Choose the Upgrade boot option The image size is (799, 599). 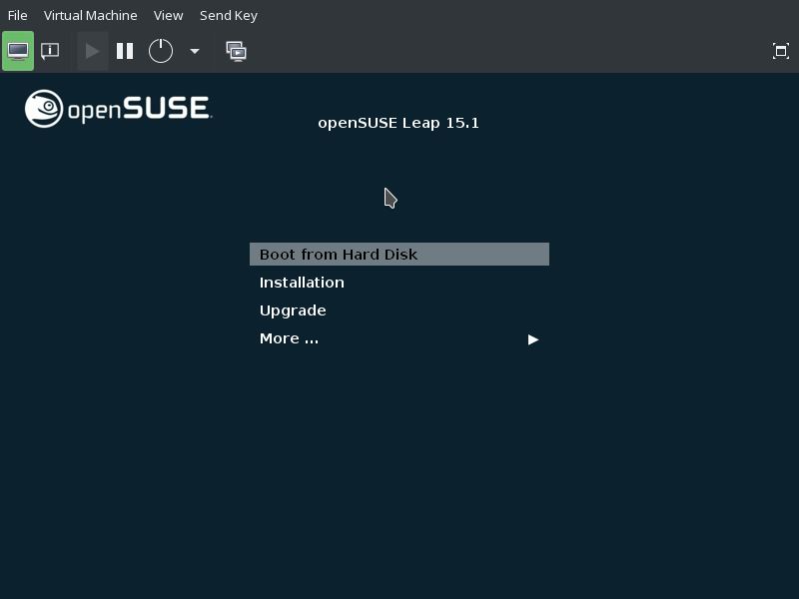pos(292,310)
